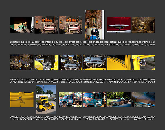Click filename text ending SL8Y8808_full_blea

70,43
